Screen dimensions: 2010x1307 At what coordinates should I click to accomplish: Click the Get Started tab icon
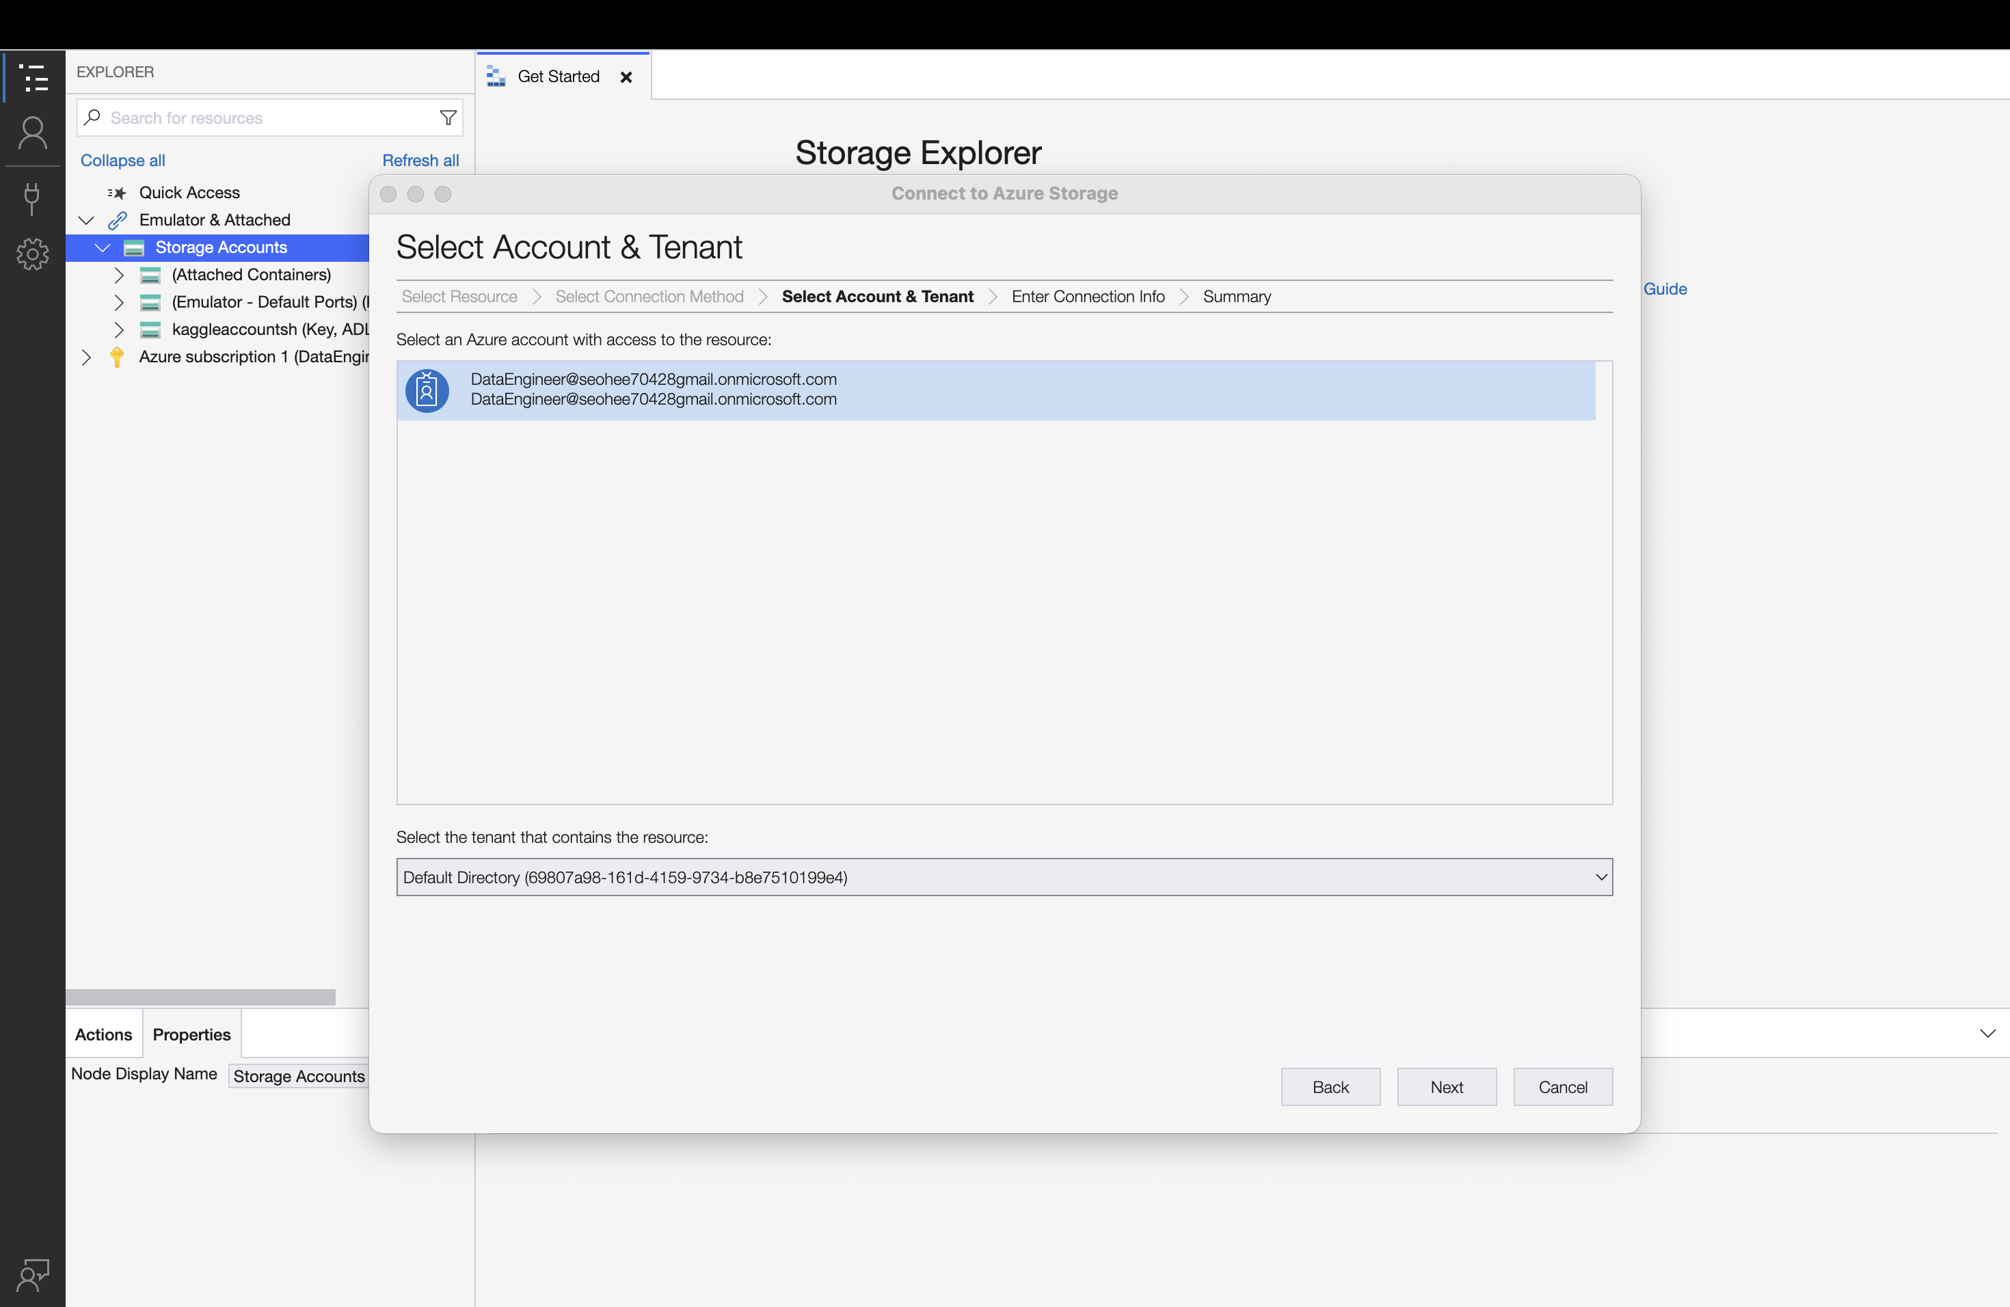tap(496, 77)
